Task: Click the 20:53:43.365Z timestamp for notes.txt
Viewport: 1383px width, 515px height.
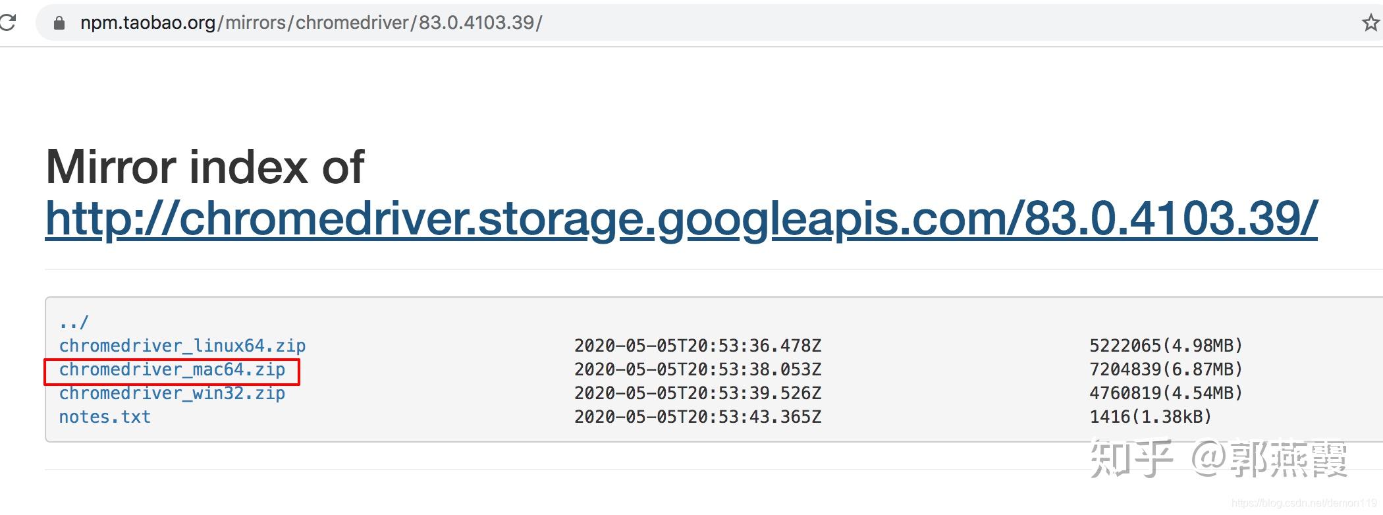Action: pyautogui.click(x=698, y=417)
